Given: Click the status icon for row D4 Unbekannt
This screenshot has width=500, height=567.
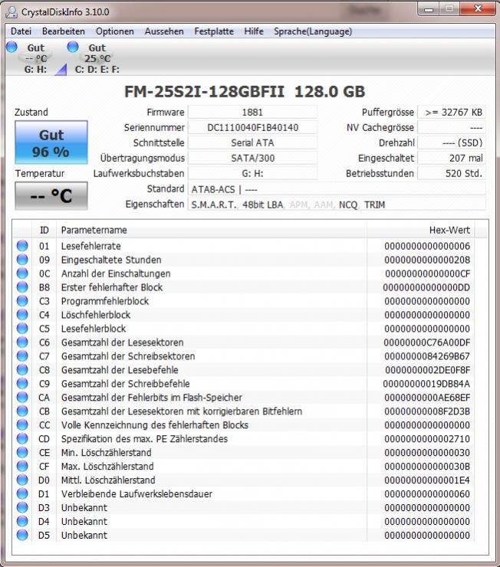Looking at the screenshot, I should click(x=22, y=520).
